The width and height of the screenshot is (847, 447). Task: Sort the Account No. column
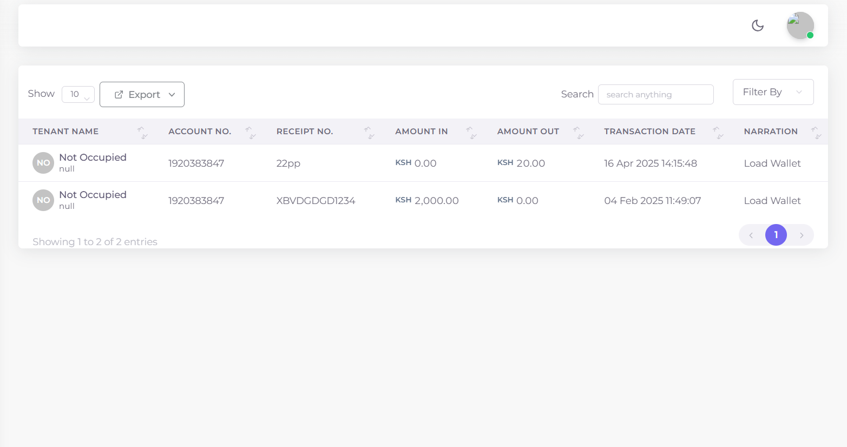(251, 132)
